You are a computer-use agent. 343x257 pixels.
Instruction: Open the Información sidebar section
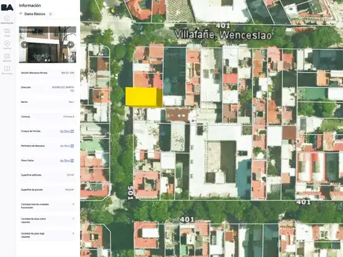(7, 20)
